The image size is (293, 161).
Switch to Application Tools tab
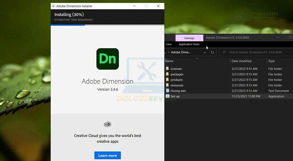tap(189, 44)
